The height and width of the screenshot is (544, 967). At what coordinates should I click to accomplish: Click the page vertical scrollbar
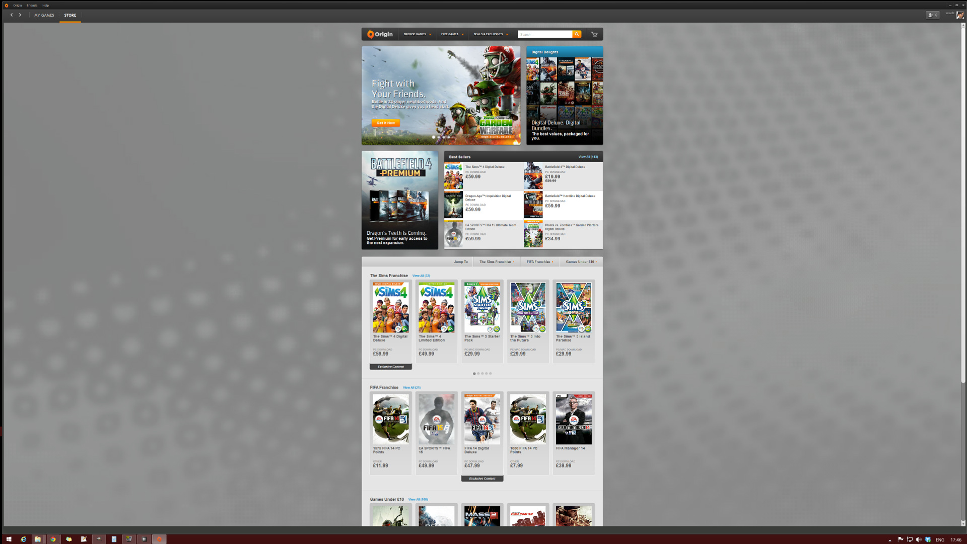(963, 201)
